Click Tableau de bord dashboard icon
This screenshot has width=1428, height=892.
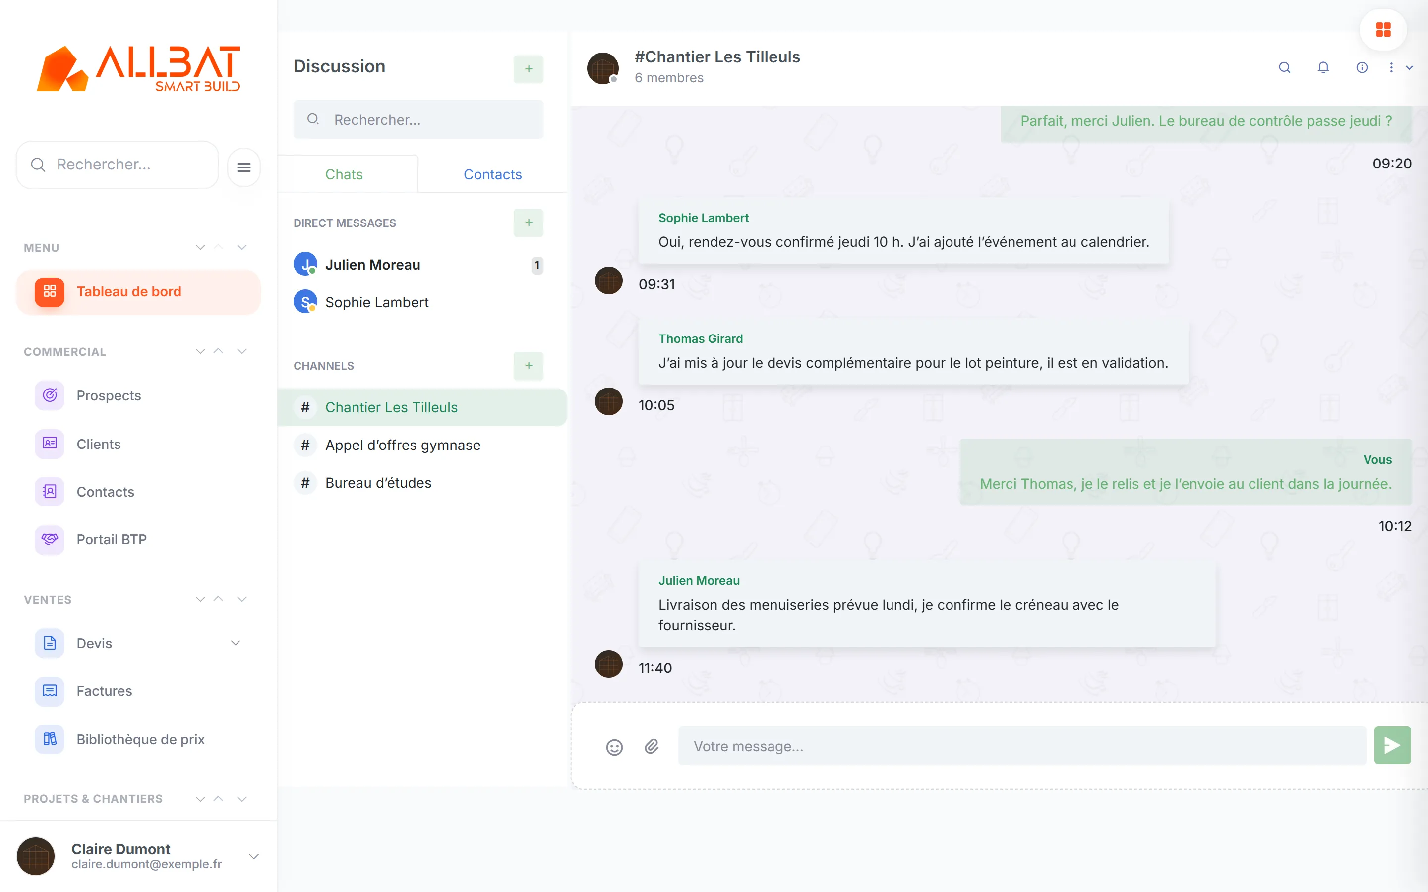(50, 291)
